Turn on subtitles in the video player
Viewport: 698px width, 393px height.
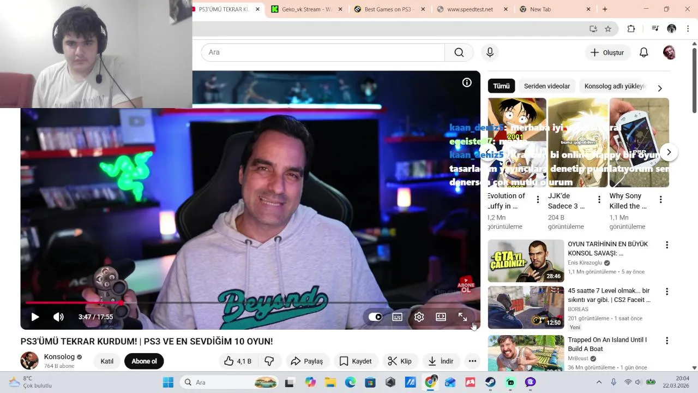[397, 317]
